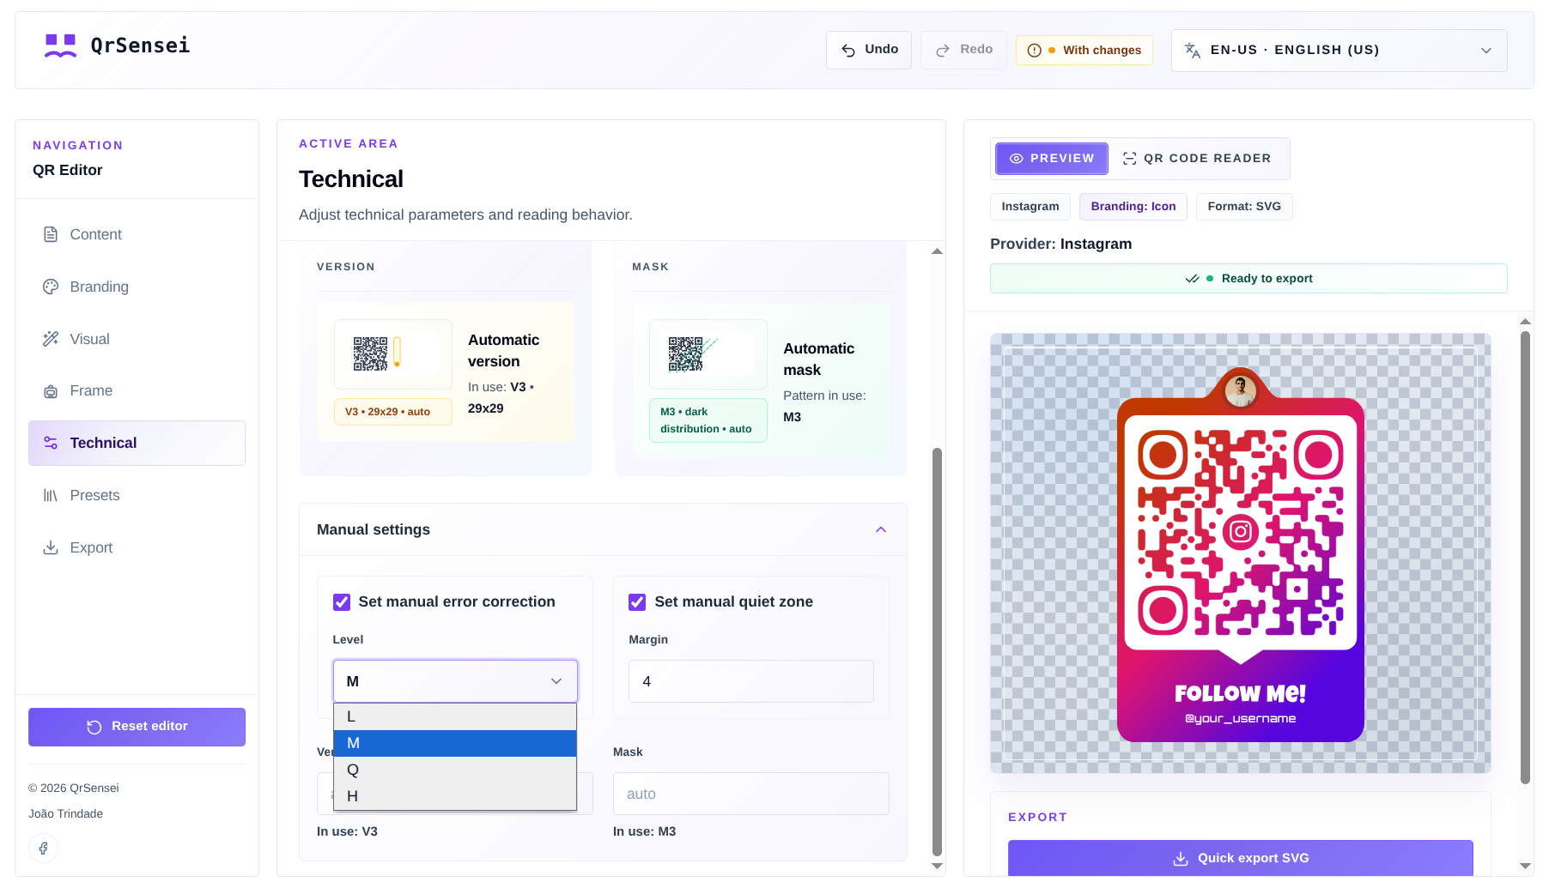
Task: Reset the editor
Action: click(x=137, y=727)
